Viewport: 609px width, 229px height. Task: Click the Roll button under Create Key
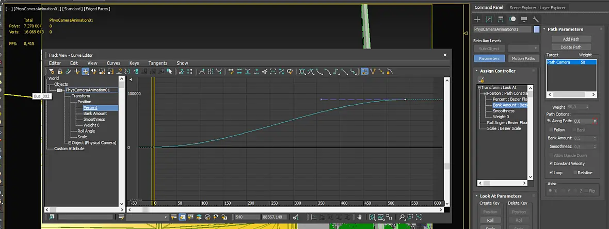point(490,220)
